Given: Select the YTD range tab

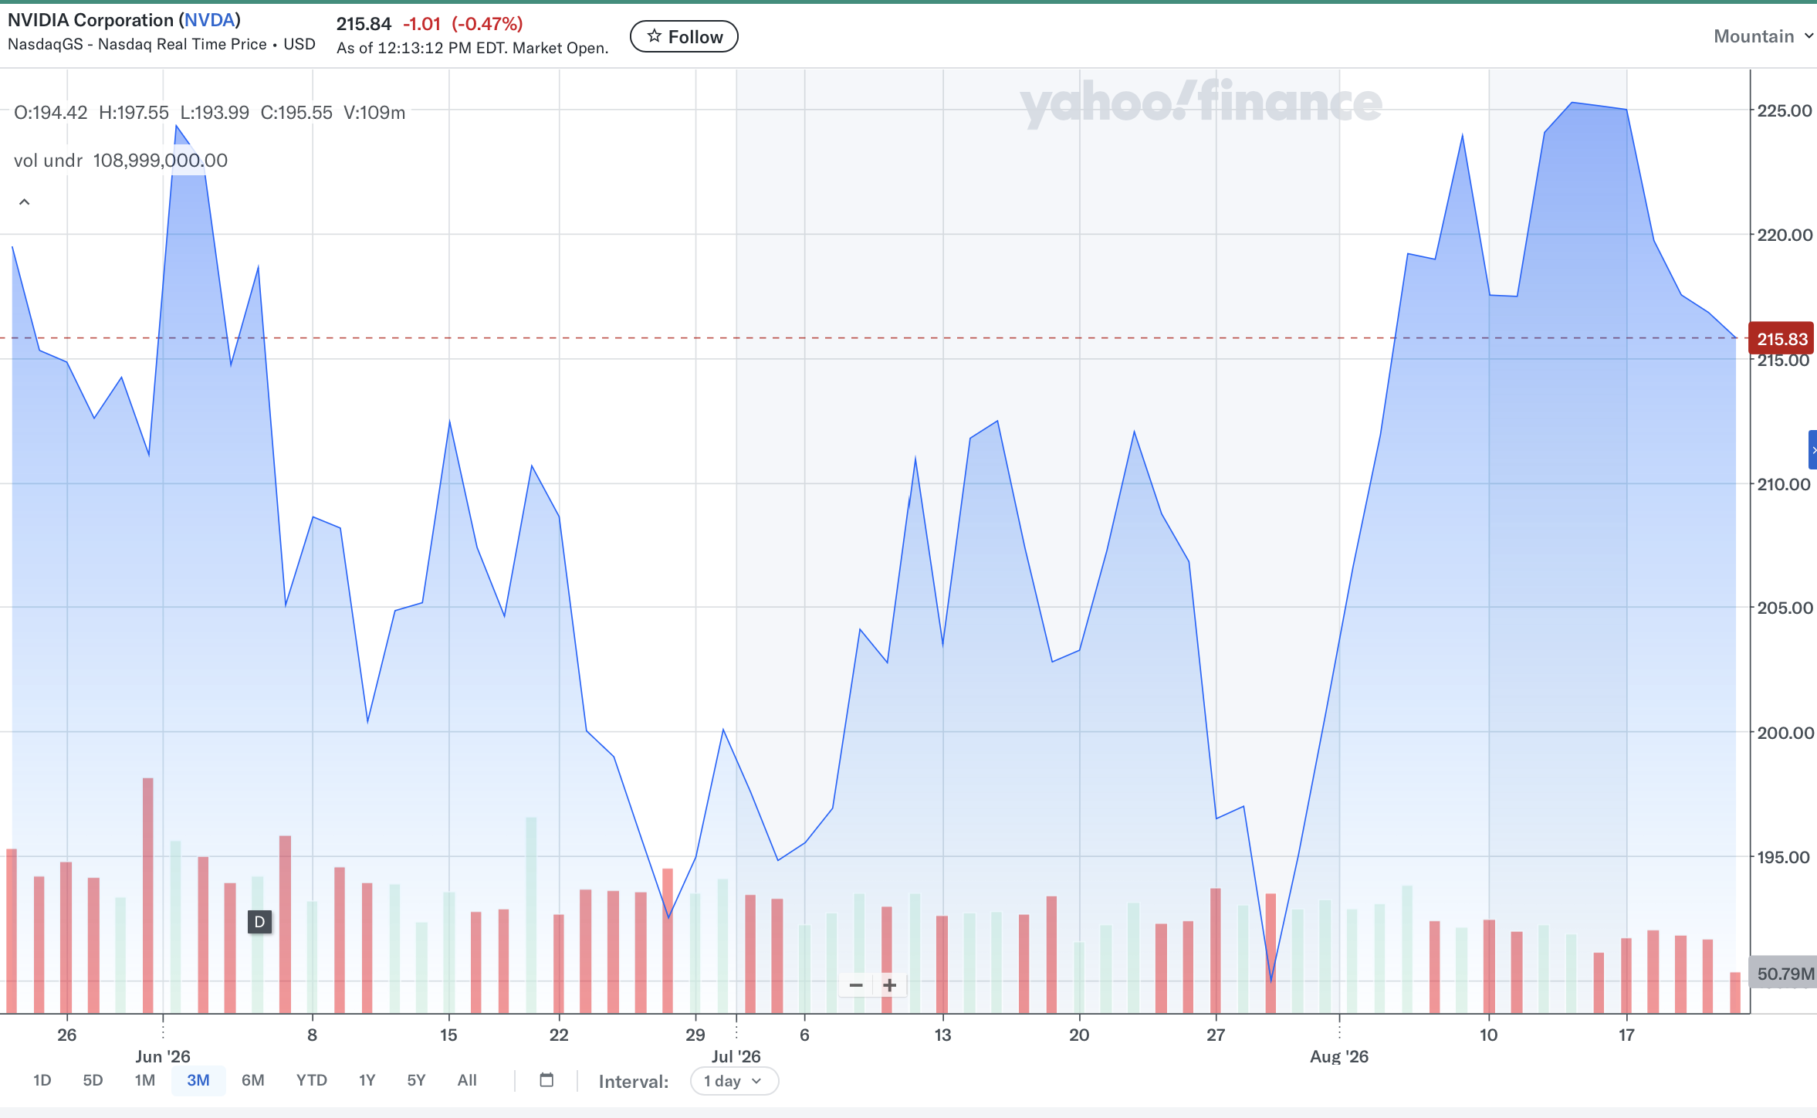Looking at the screenshot, I should tap(312, 1080).
